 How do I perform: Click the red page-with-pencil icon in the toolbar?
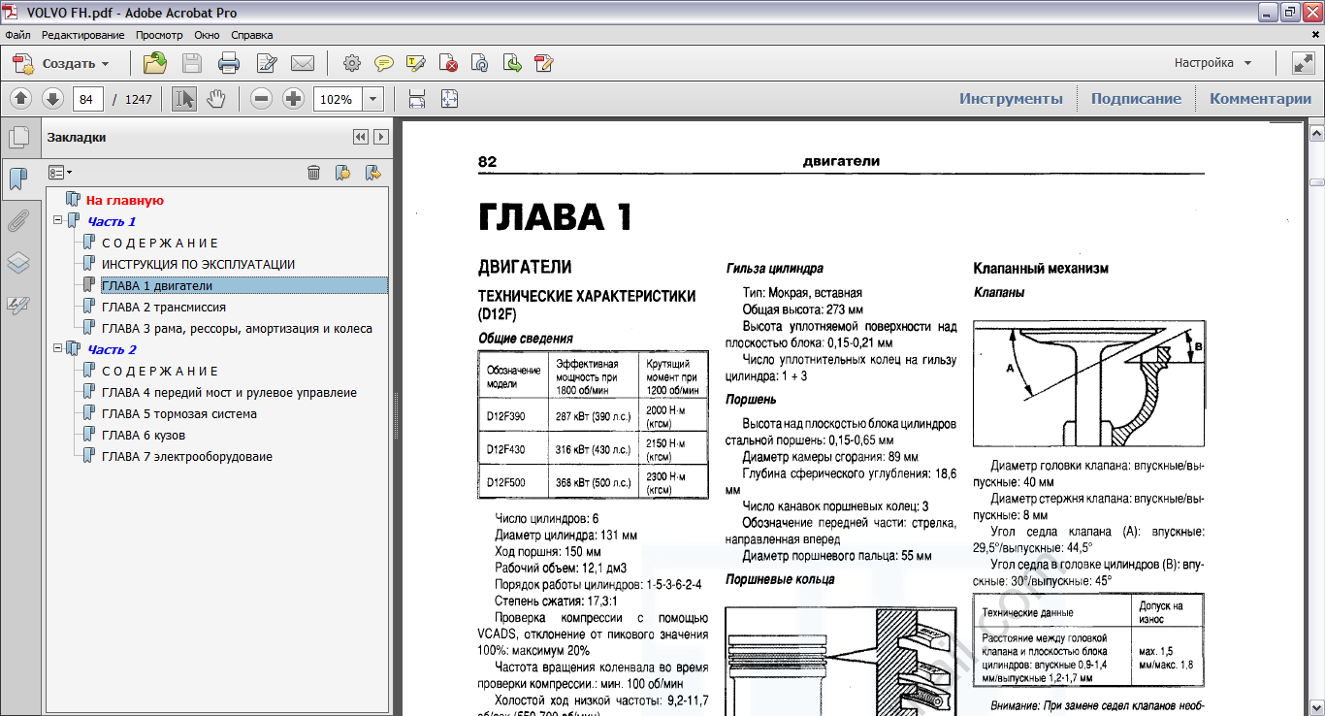click(544, 64)
